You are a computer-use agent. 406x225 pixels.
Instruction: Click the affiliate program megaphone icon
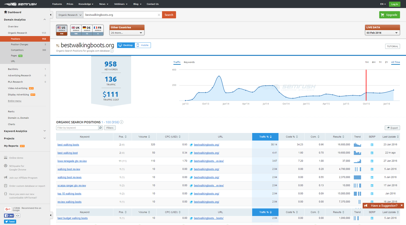(x=6, y=177)
